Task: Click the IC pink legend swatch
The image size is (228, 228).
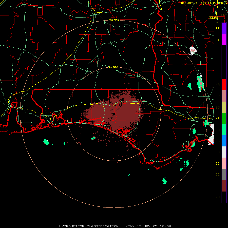Action: [x=224, y=163]
